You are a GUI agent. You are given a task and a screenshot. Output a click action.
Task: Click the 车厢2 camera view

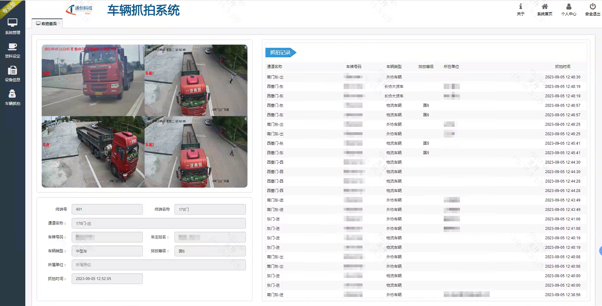click(196, 152)
